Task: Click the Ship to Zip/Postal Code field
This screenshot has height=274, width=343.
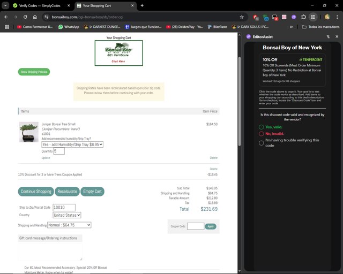Action: 64,207
